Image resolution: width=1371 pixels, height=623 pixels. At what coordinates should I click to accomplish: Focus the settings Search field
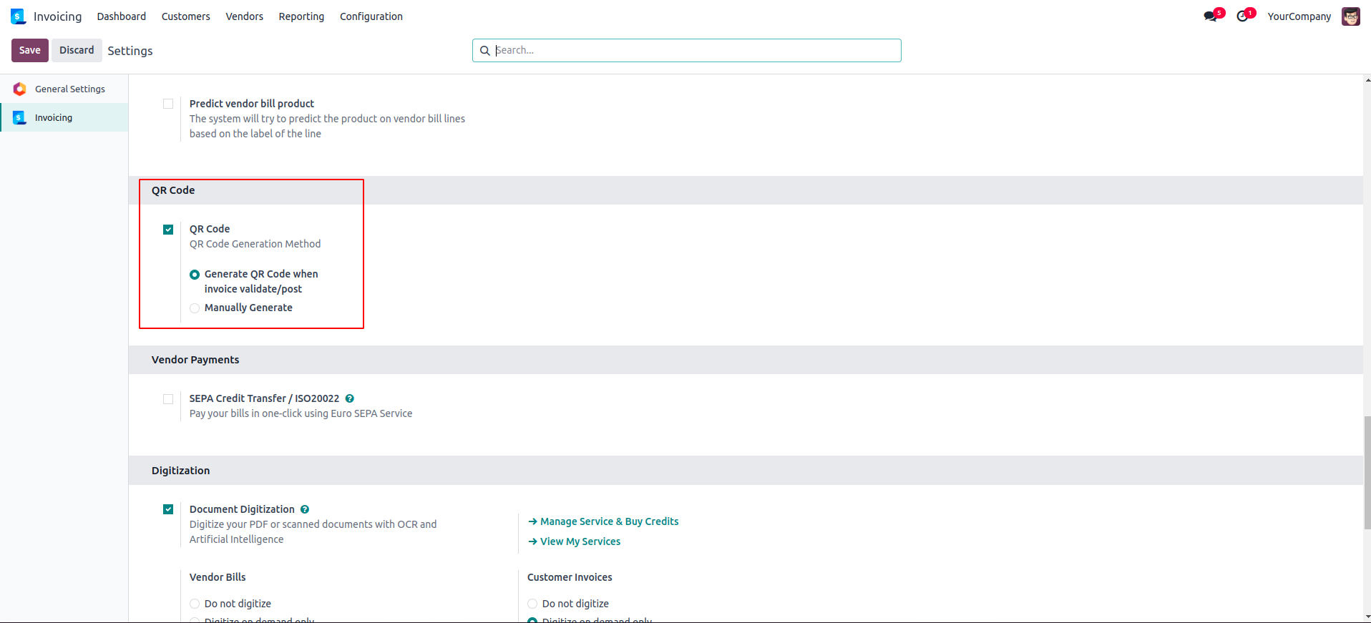click(x=694, y=50)
